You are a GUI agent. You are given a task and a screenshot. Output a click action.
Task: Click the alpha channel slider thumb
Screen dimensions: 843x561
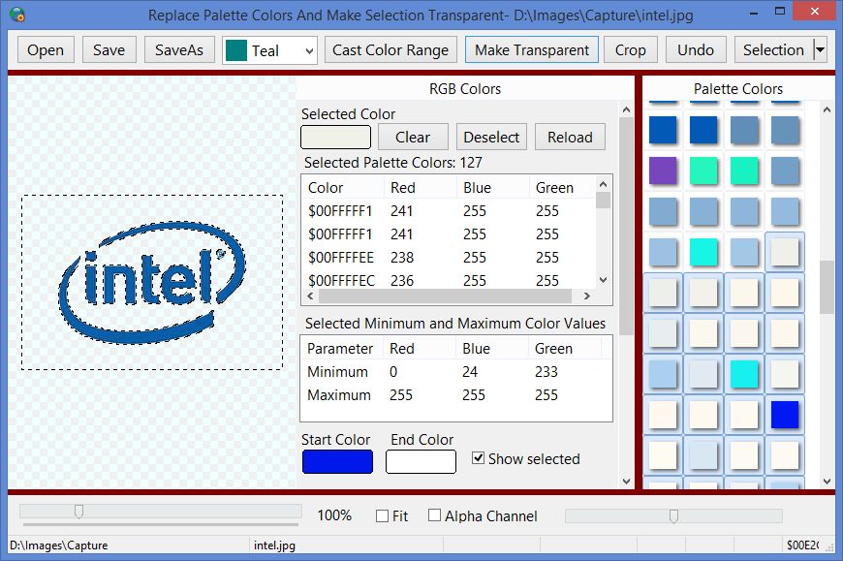(x=673, y=516)
